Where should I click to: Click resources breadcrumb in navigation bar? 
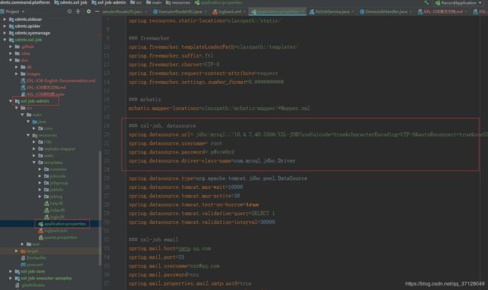coord(178,2)
